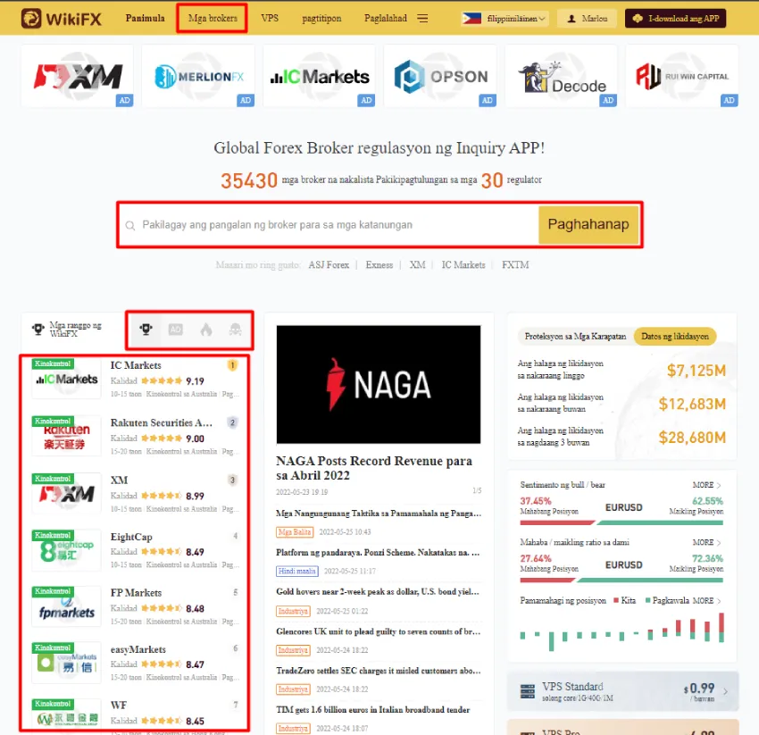The height and width of the screenshot is (735, 759).
Task: Click the IC Markets suggestion link under search
Action: click(463, 265)
